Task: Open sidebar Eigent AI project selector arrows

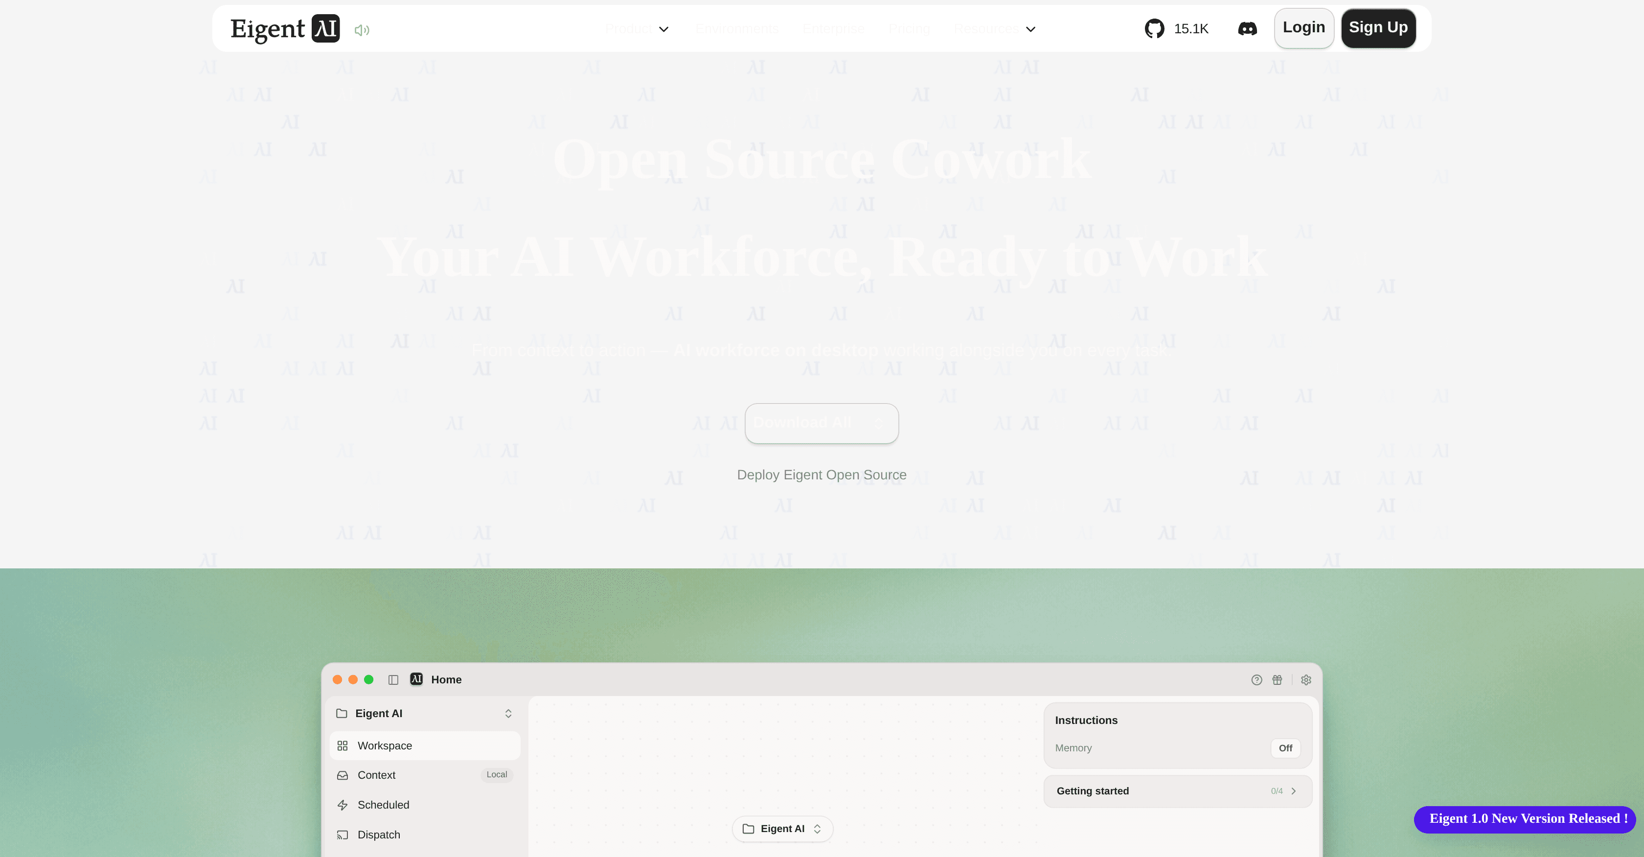Action: [x=508, y=713]
